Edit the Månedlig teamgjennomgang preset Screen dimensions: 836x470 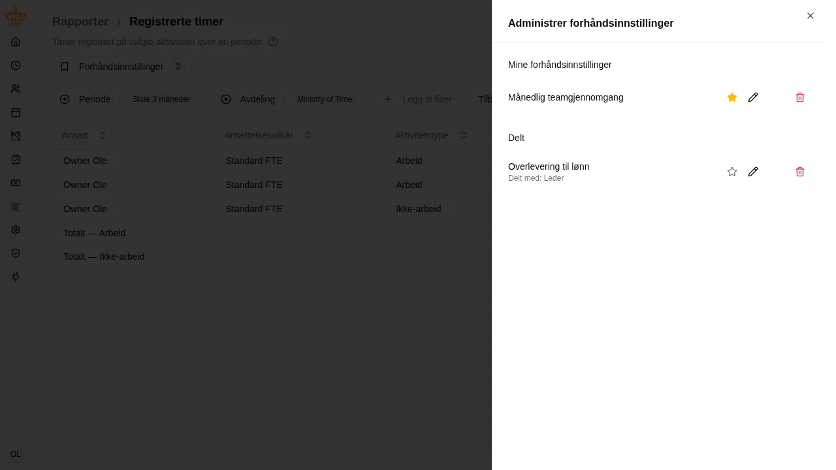753,97
